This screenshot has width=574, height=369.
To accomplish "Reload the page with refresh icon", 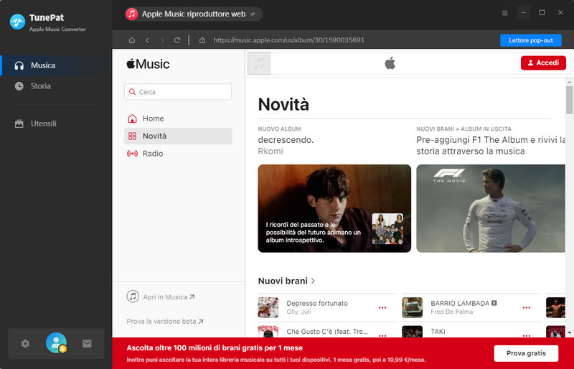I will tap(177, 40).
